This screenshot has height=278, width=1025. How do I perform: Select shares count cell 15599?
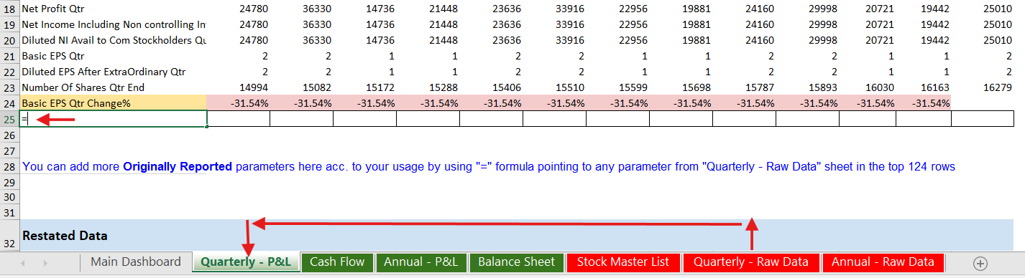tap(618, 87)
